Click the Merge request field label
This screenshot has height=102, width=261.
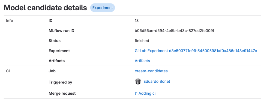62,94
